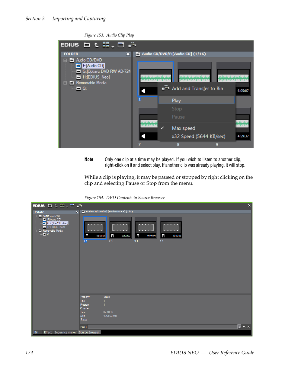This screenshot has width=288, height=373.
Task: Select Removable Media in the upper folder tree
Action: 91,83
